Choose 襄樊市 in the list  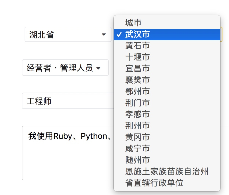pos(167,80)
